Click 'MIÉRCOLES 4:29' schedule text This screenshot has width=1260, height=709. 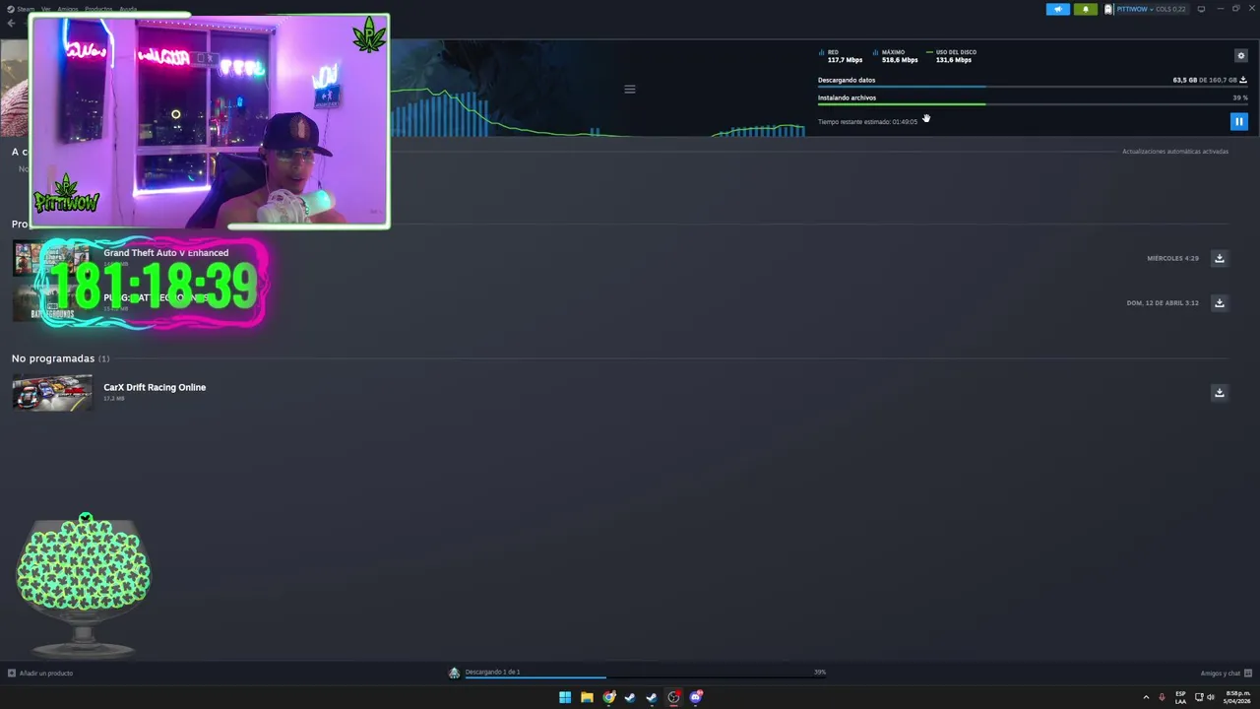pos(1172,258)
